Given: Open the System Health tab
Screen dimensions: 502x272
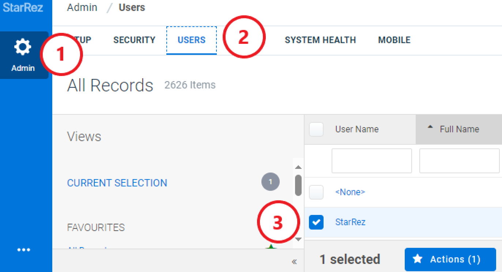Looking at the screenshot, I should point(320,40).
